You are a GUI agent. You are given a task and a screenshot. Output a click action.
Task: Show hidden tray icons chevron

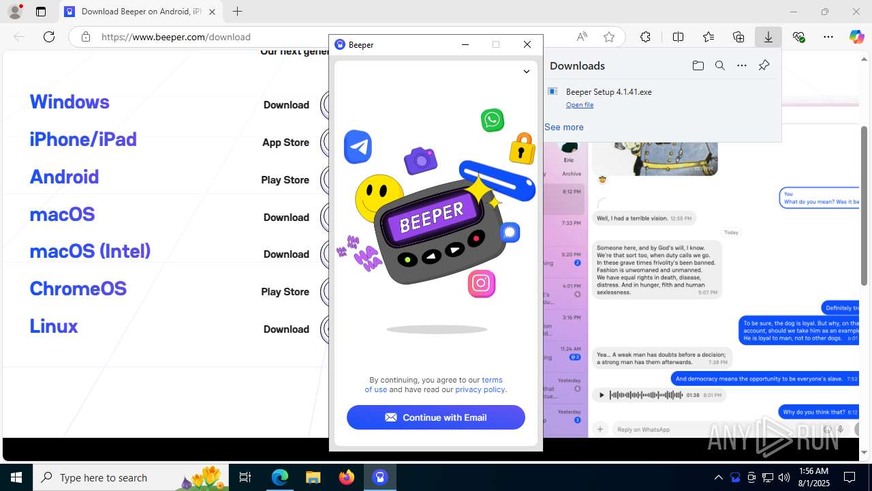pos(718,477)
